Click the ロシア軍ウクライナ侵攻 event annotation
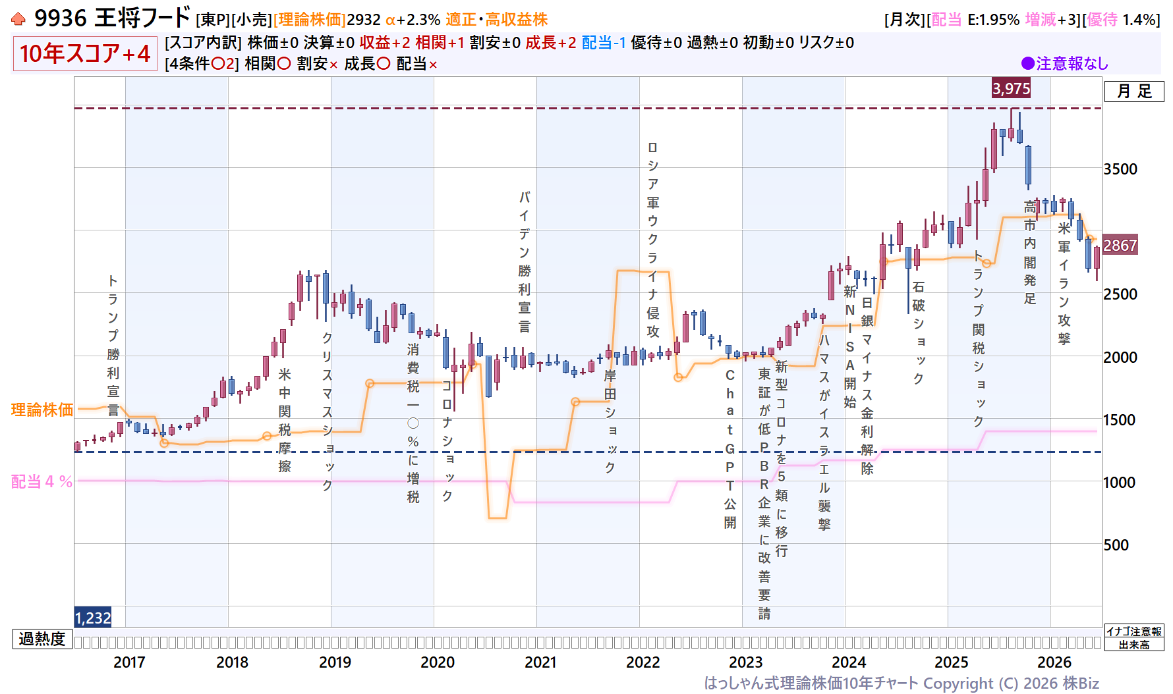 (x=652, y=240)
